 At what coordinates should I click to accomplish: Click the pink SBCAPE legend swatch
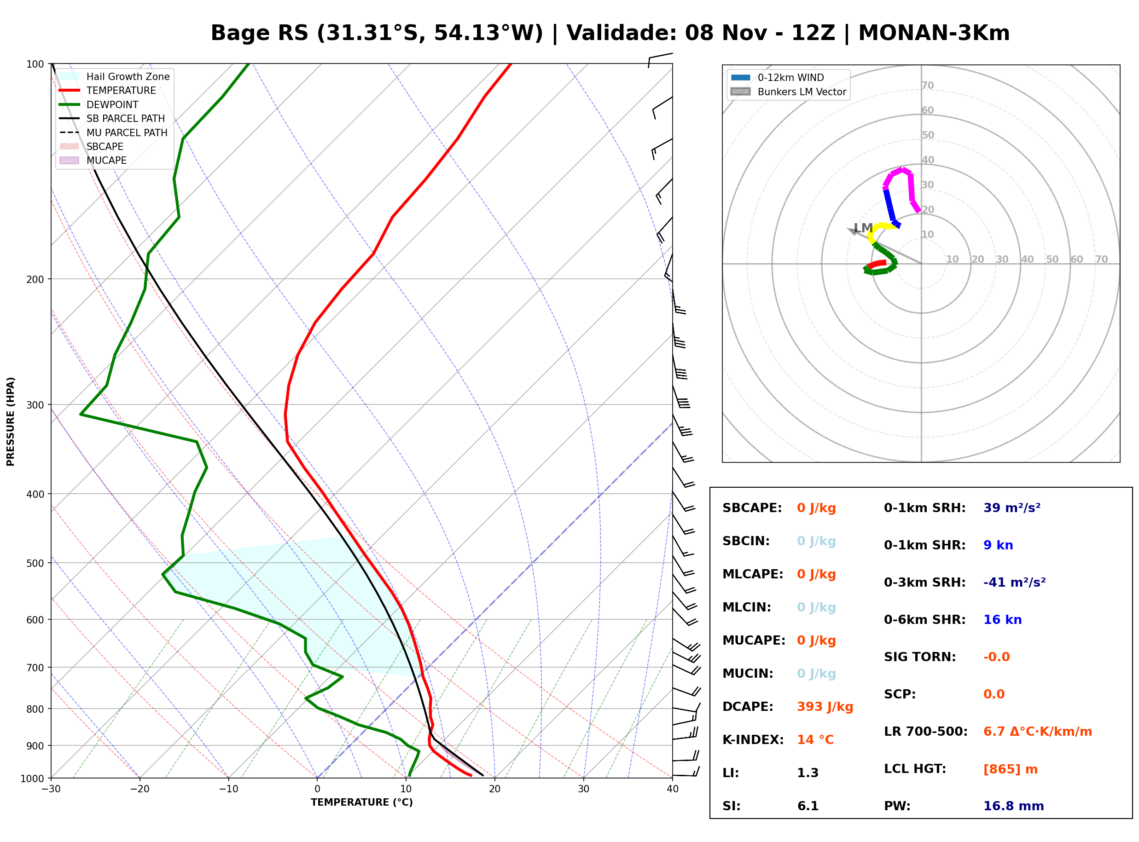click(x=70, y=146)
